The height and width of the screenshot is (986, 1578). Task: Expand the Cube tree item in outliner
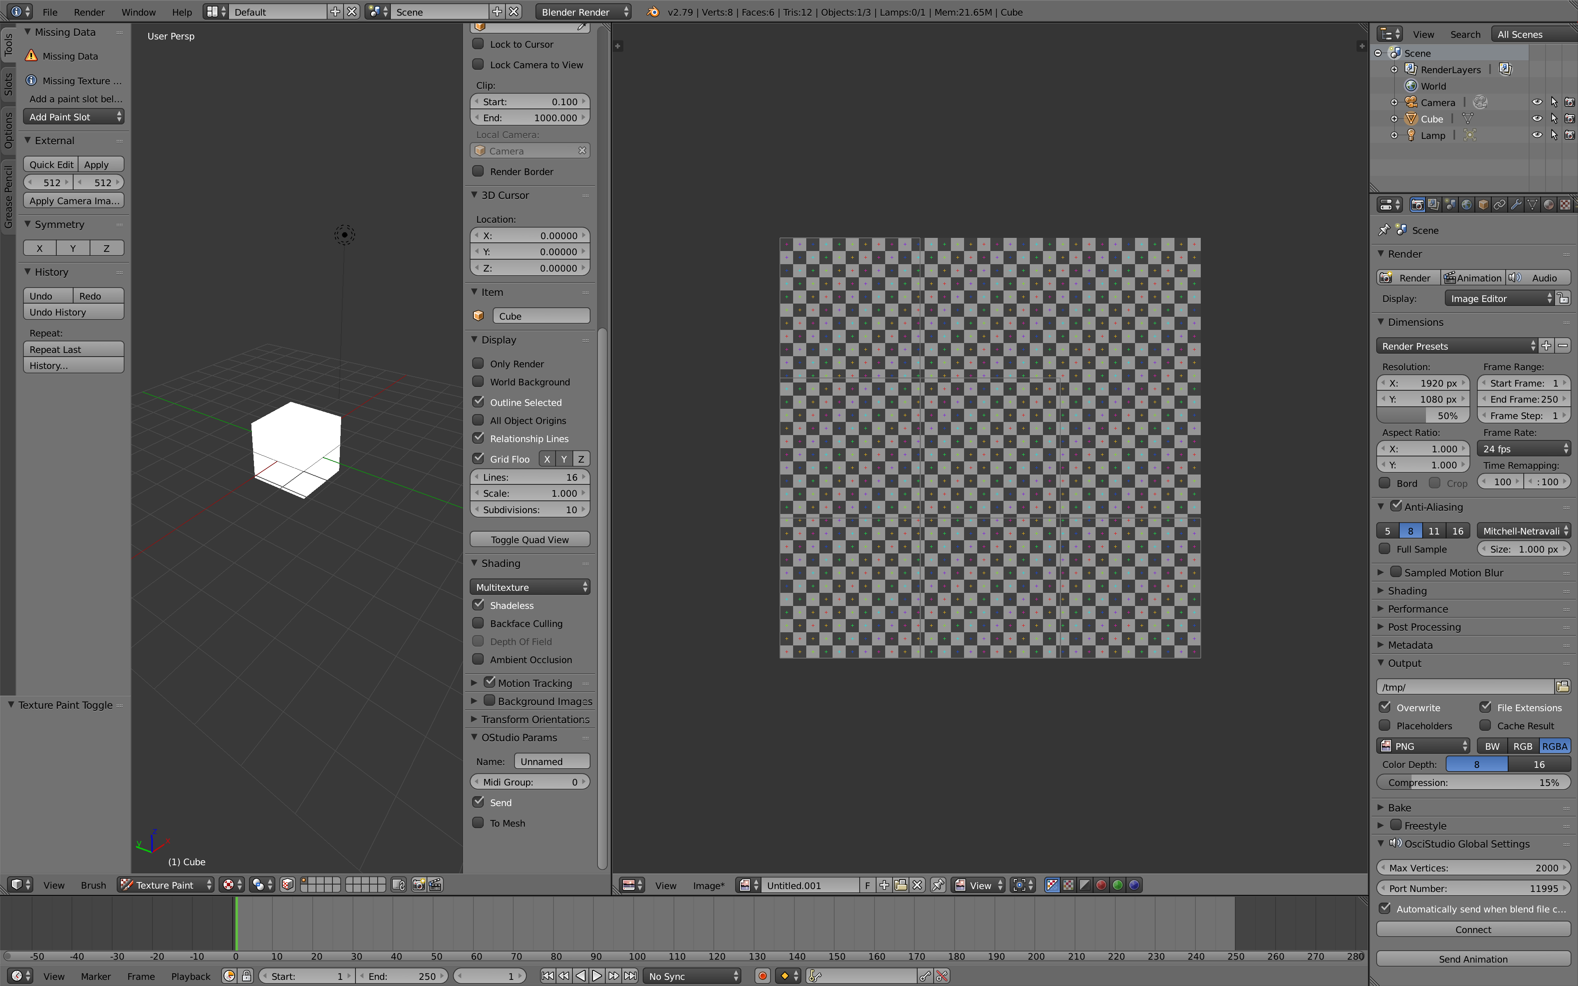click(x=1394, y=119)
